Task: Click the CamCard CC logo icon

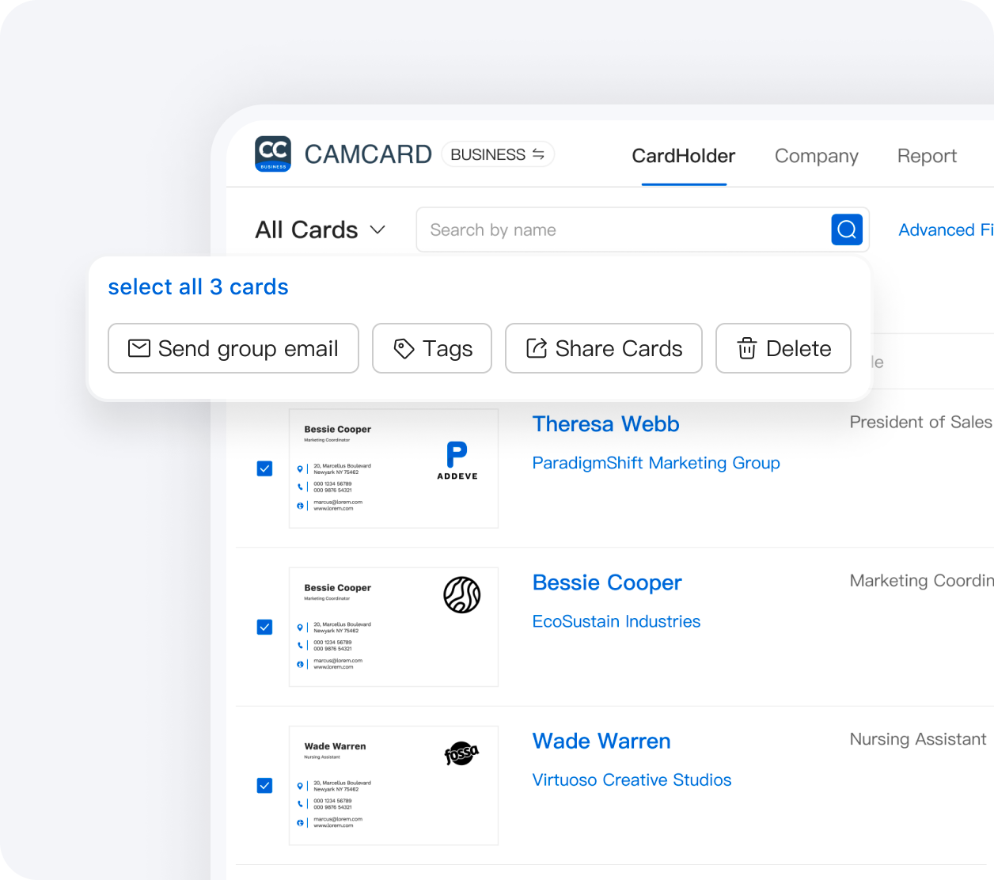Action: click(x=272, y=154)
